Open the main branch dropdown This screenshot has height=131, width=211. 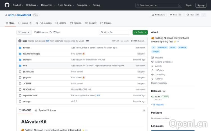point(24,32)
